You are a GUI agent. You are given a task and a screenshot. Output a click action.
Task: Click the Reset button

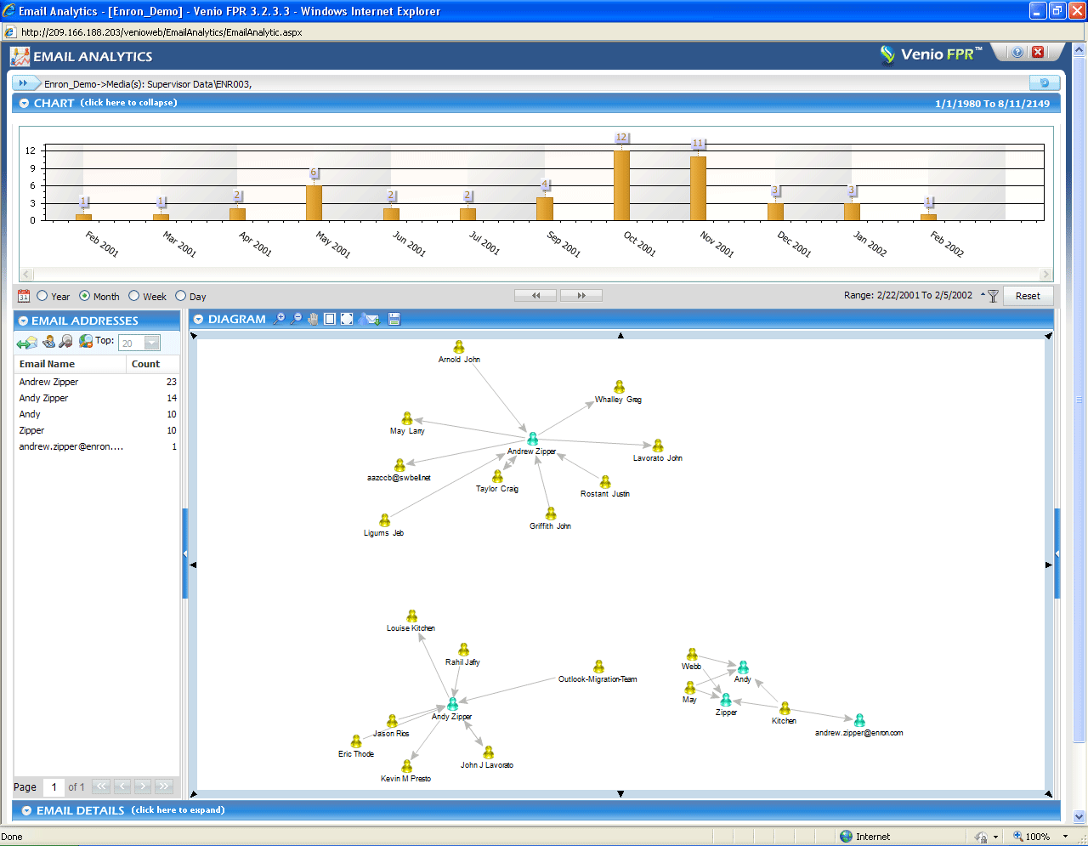[1028, 296]
